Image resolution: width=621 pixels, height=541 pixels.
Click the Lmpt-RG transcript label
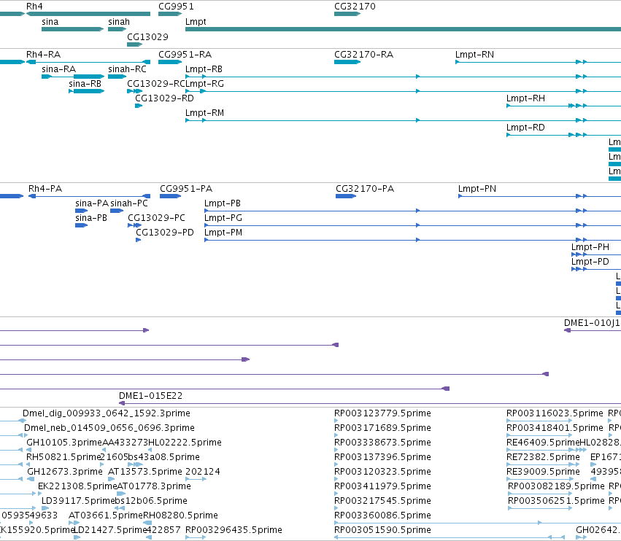tap(205, 84)
